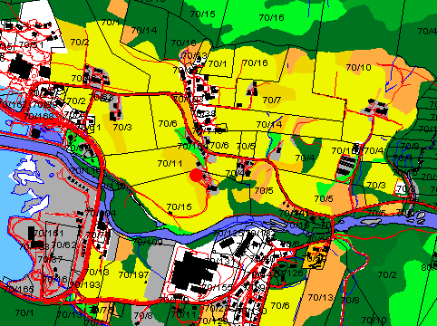Screen dimensions: 437x326
Task: Click the 70/11 label above the red dot
Action: [x=170, y=164]
